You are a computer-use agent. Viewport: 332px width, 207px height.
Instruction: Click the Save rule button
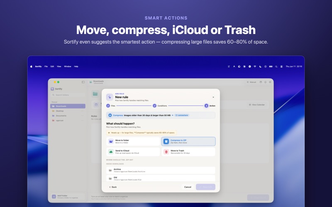[x=205, y=187]
